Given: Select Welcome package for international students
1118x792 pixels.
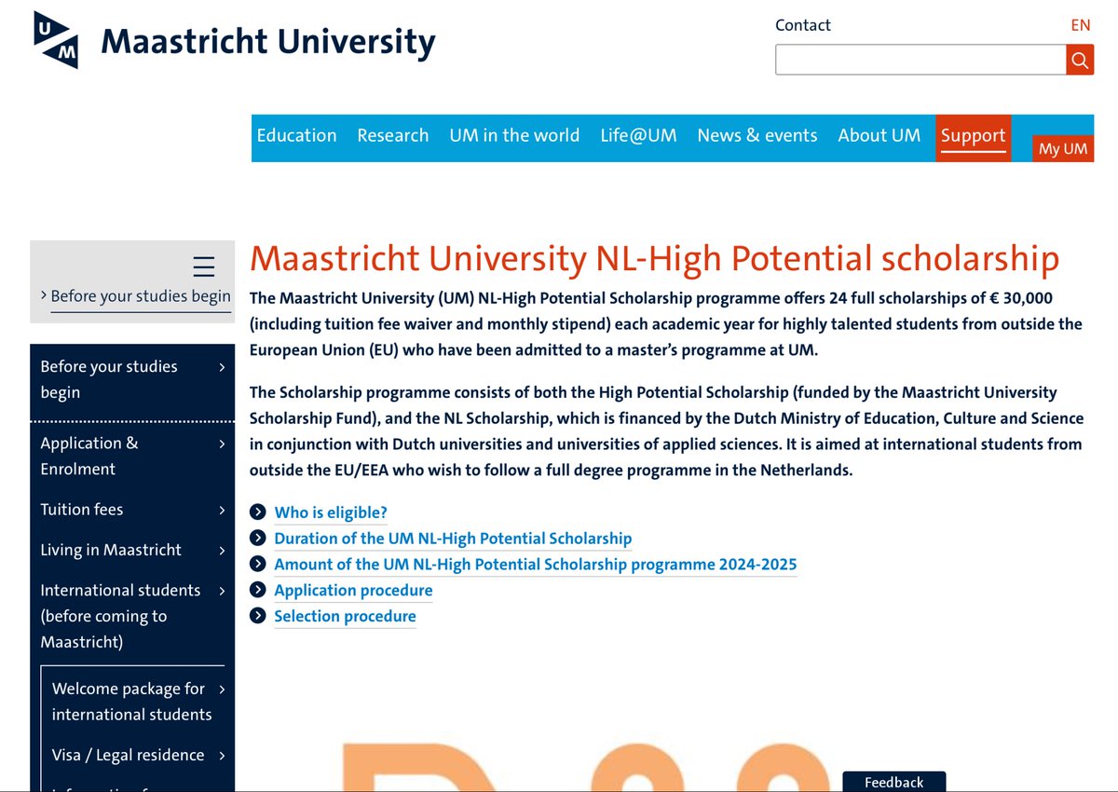Looking at the screenshot, I should tap(132, 702).
